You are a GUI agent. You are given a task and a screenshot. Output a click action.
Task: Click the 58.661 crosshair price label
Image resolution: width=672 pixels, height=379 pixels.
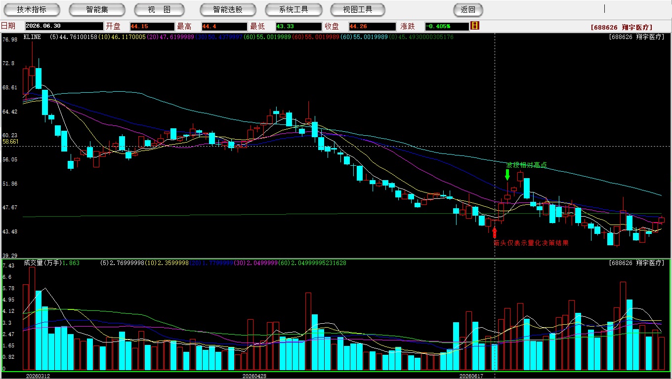coord(10,142)
